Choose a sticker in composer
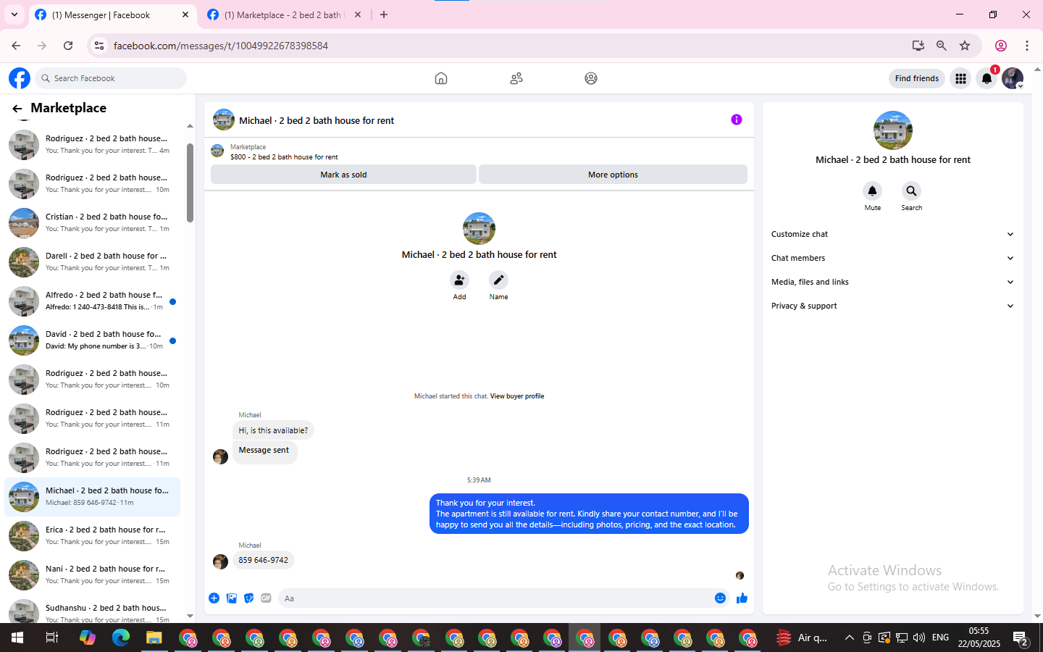The width and height of the screenshot is (1043, 652). pos(249,598)
